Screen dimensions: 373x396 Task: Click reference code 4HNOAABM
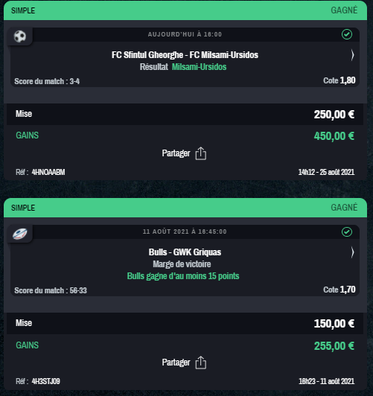(x=48, y=172)
